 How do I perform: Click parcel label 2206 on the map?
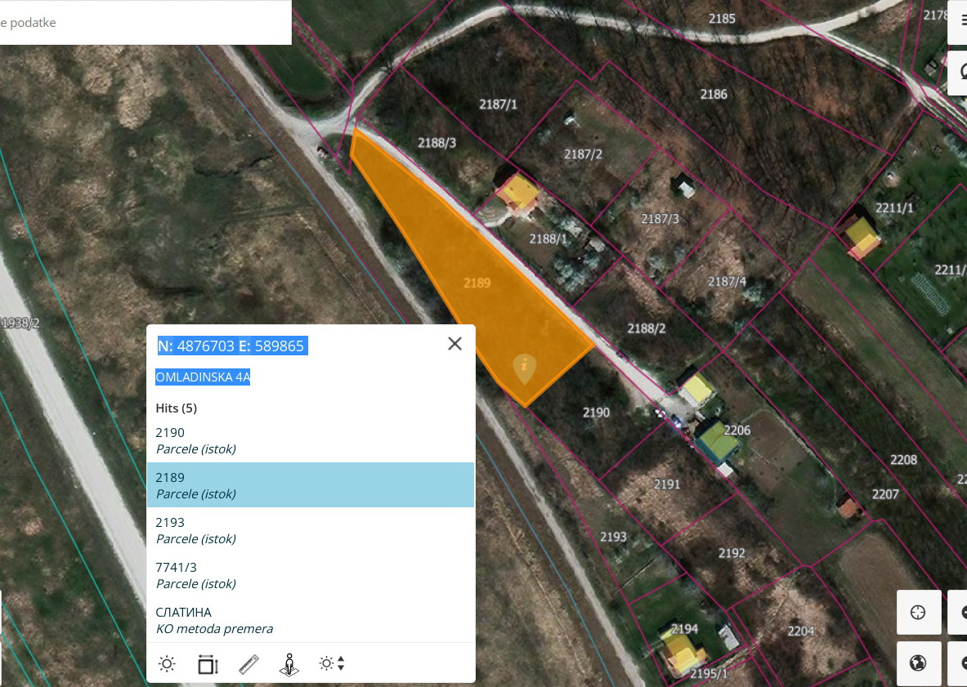[x=737, y=430]
